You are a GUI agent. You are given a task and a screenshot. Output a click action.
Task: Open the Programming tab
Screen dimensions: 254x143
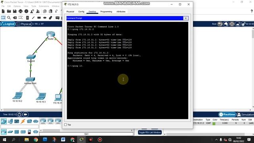coord(106,12)
